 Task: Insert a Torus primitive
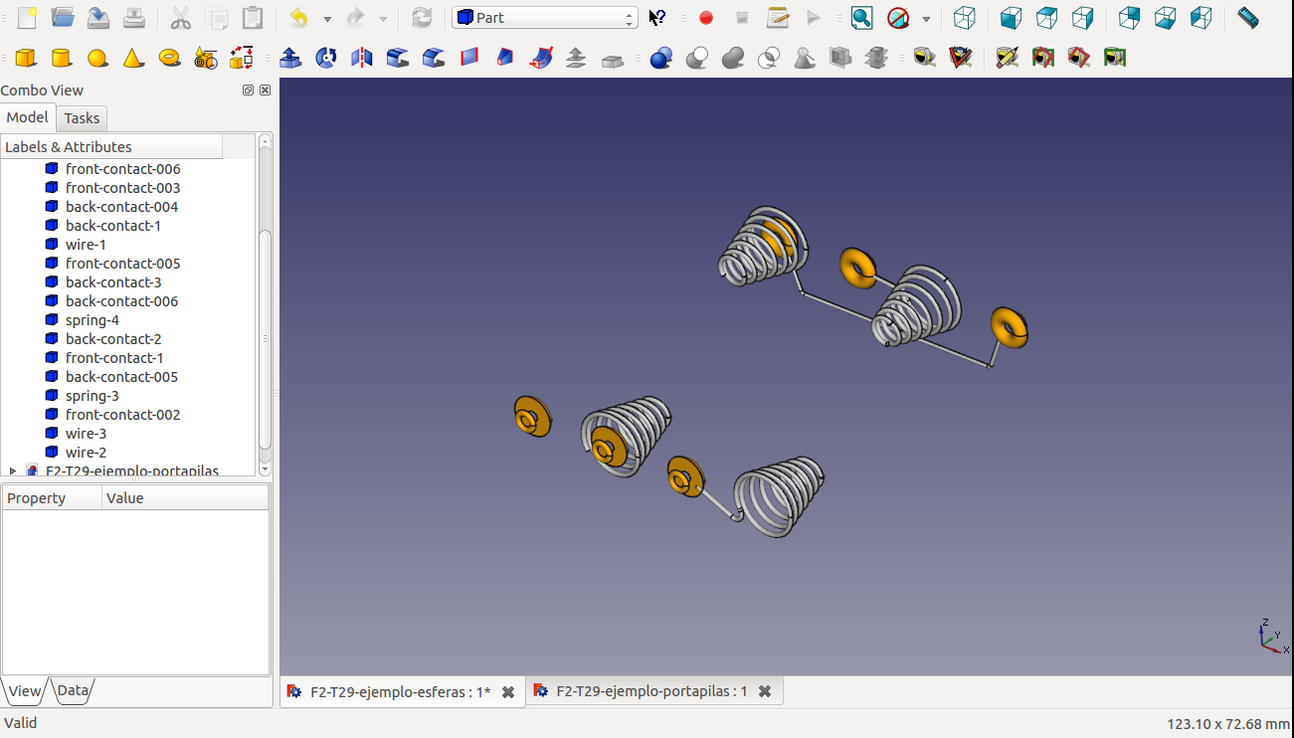point(170,59)
